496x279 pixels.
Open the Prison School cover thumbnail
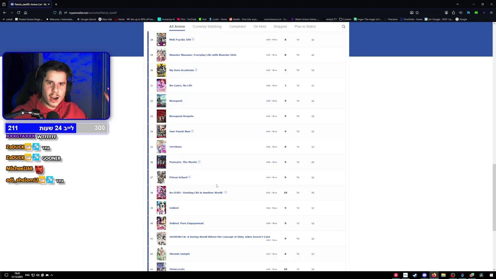(161, 177)
